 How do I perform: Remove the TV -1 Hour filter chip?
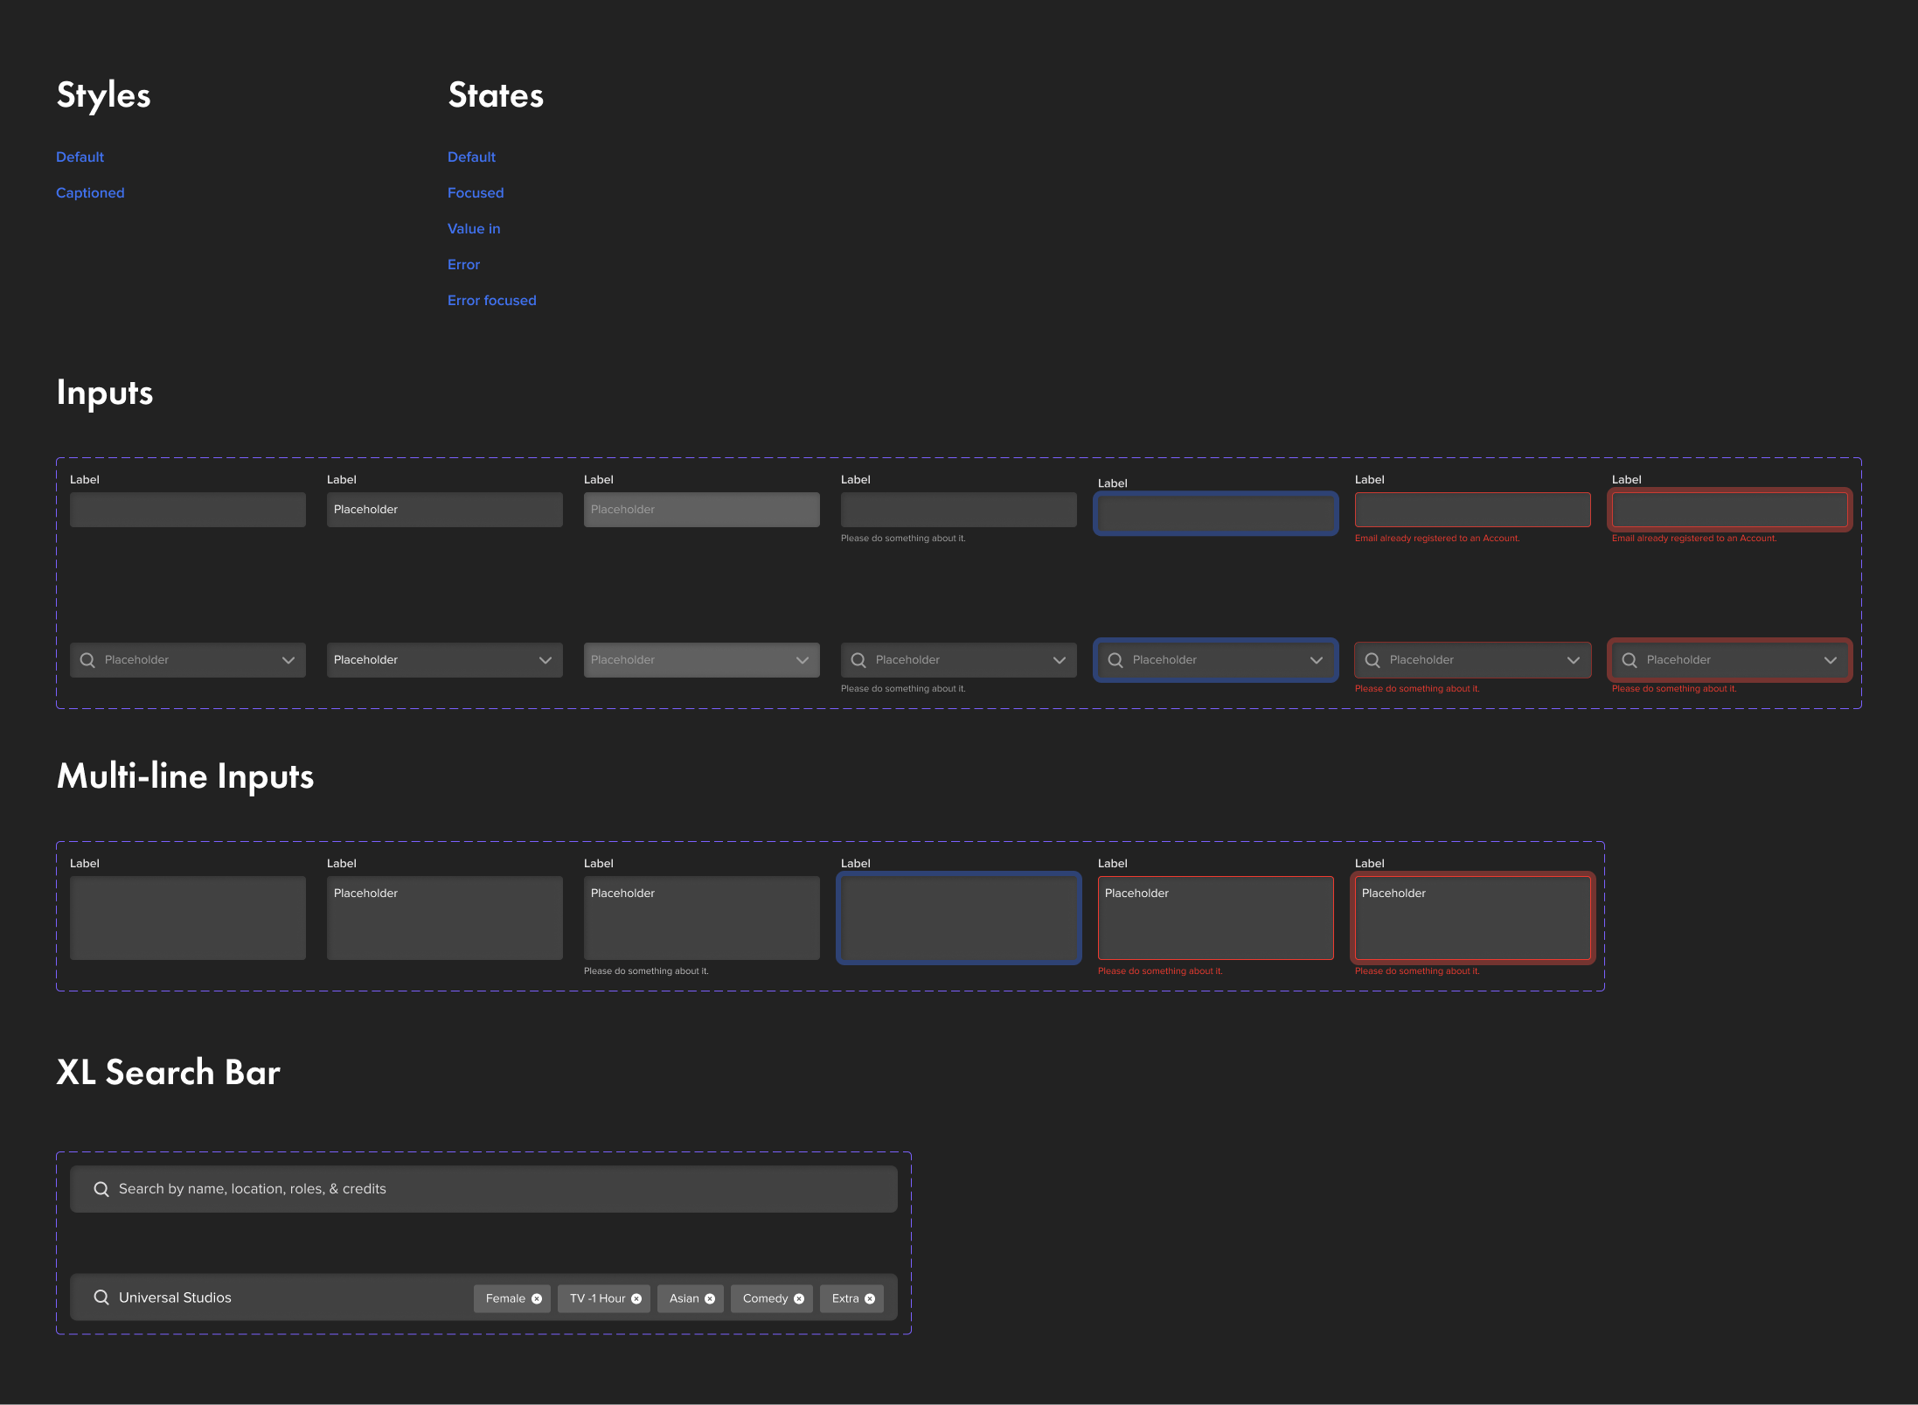click(637, 1298)
